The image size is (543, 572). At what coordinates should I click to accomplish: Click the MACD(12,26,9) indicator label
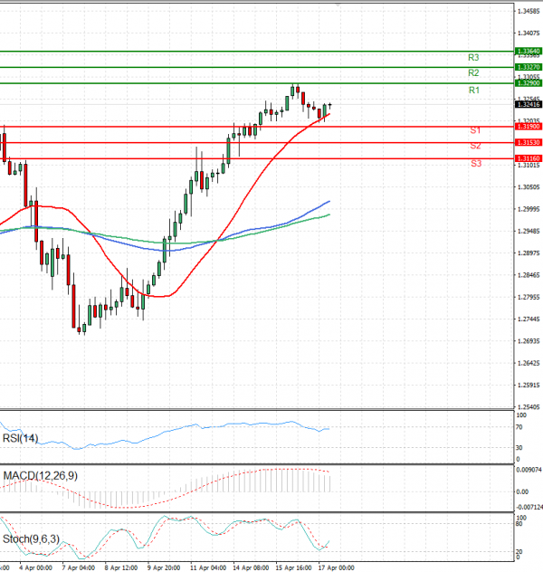coord(41,475)
